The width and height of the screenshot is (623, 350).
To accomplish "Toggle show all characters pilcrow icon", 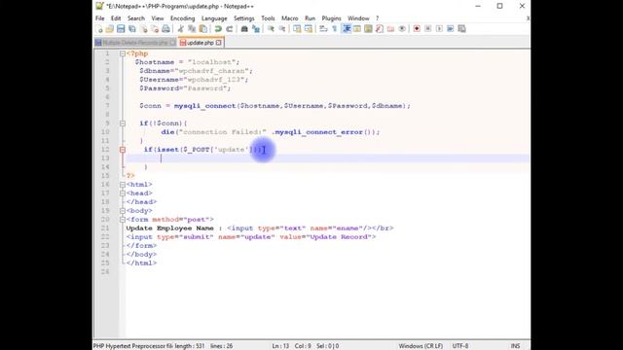I will (x=335, y=29).
